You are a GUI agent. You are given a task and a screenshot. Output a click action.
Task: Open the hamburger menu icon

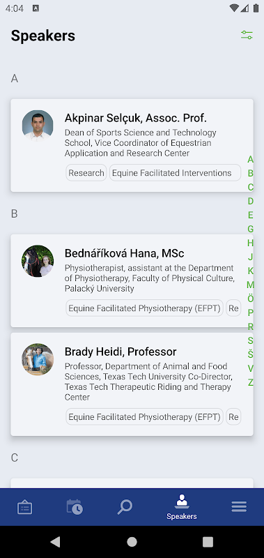pos(239,507)
